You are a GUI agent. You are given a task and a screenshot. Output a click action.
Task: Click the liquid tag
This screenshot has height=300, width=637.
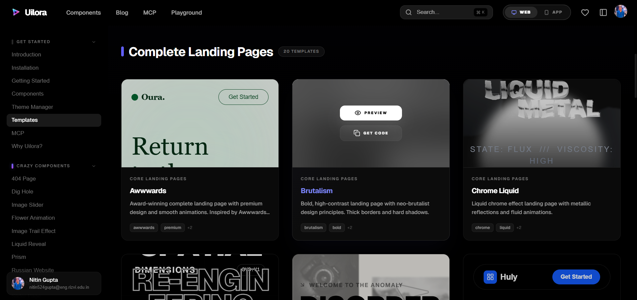tap(505, 228)
